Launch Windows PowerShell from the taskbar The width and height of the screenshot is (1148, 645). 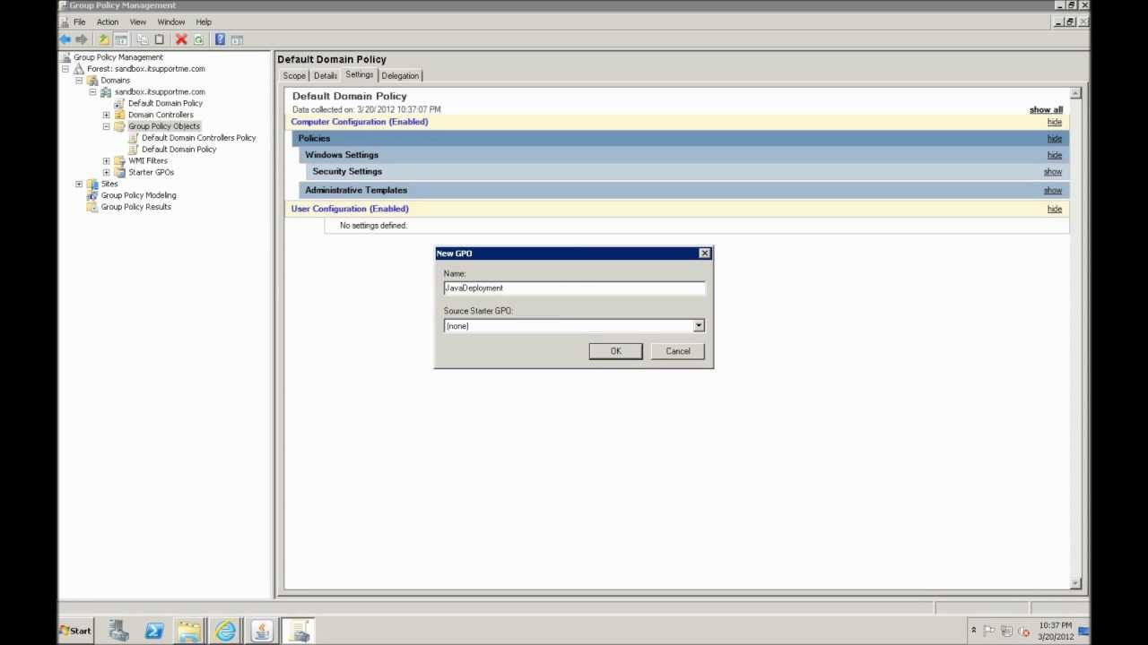[x=153, y=630]
